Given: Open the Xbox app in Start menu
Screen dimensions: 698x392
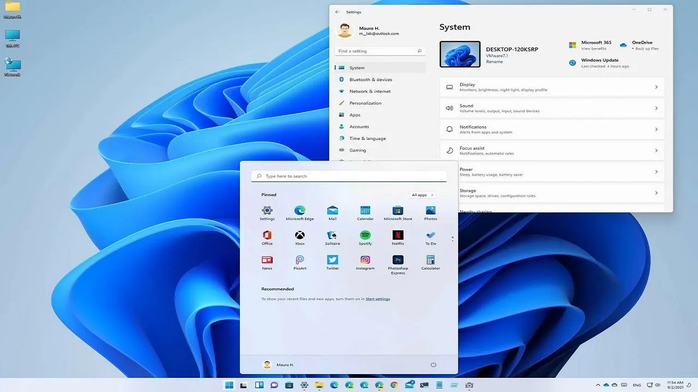Looking at the screenshot, I should (x=300, y=237).
